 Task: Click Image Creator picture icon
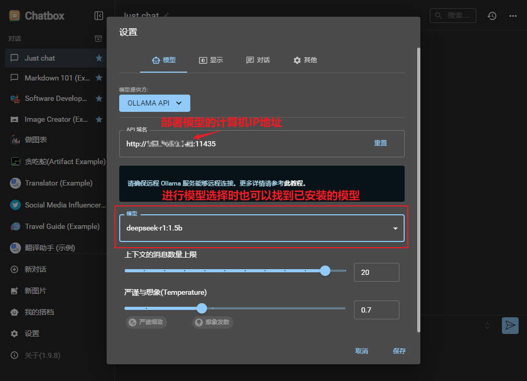[x=15, y=119]
